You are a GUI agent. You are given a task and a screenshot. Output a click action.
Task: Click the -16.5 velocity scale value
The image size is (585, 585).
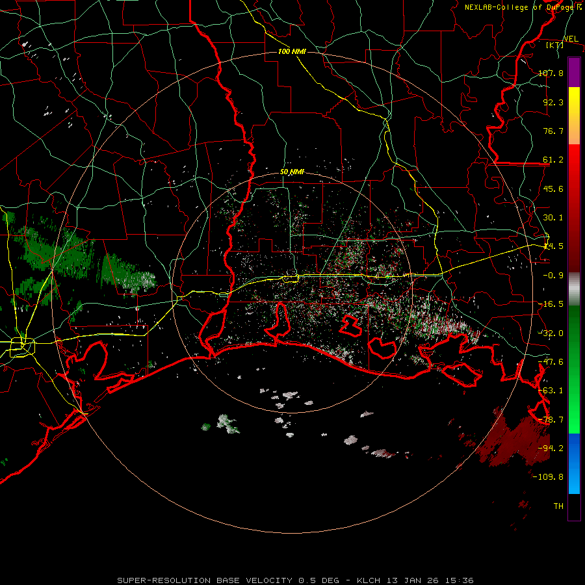coord(551,304)
